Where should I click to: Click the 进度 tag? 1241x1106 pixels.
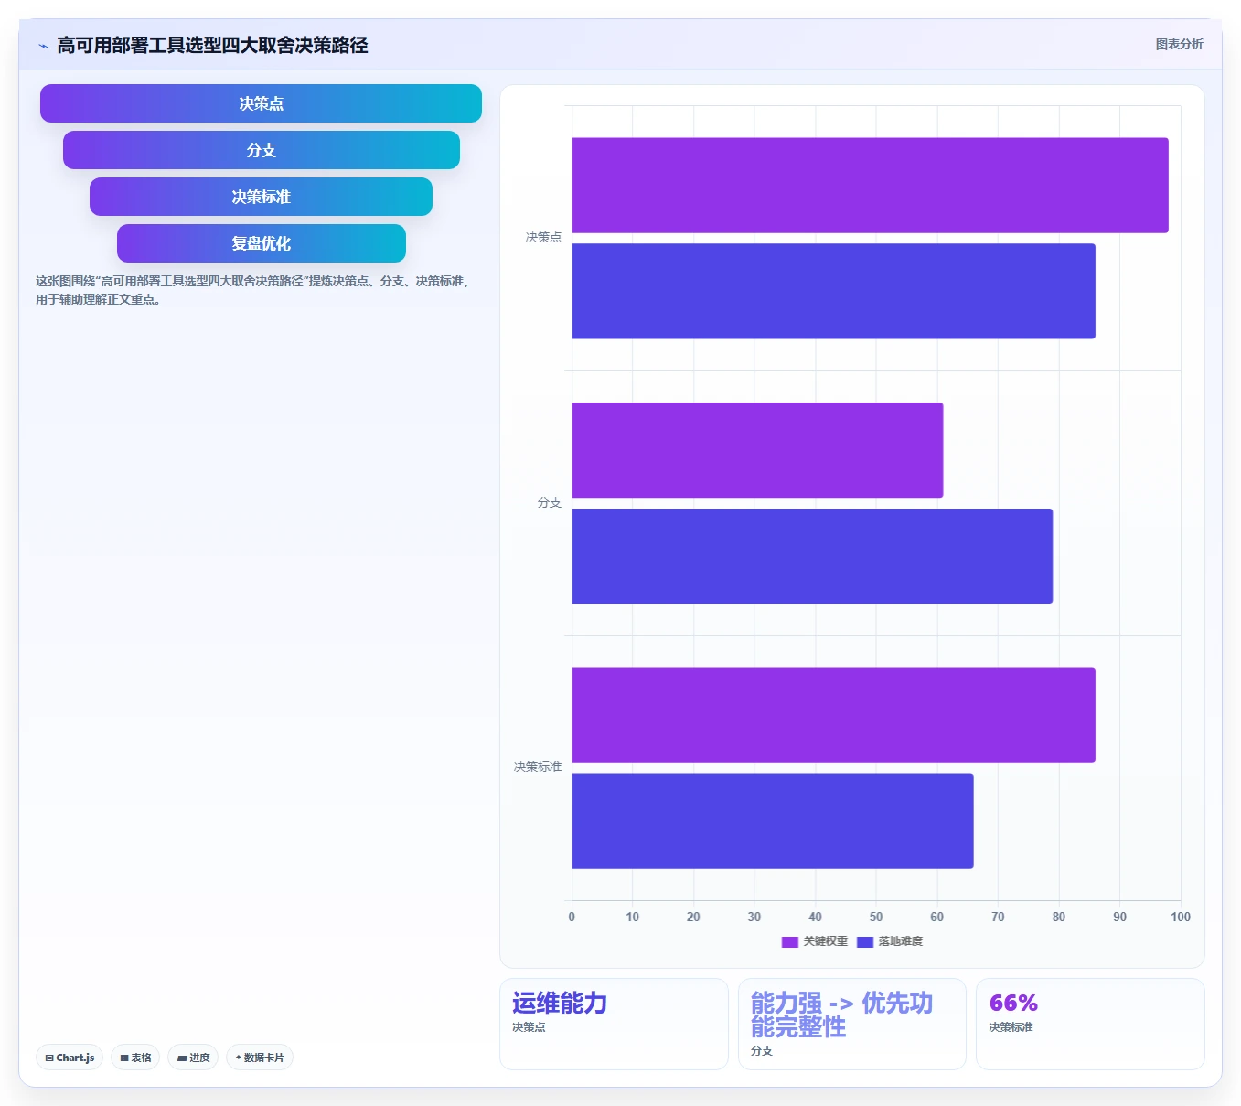(x=193, y=1058)
